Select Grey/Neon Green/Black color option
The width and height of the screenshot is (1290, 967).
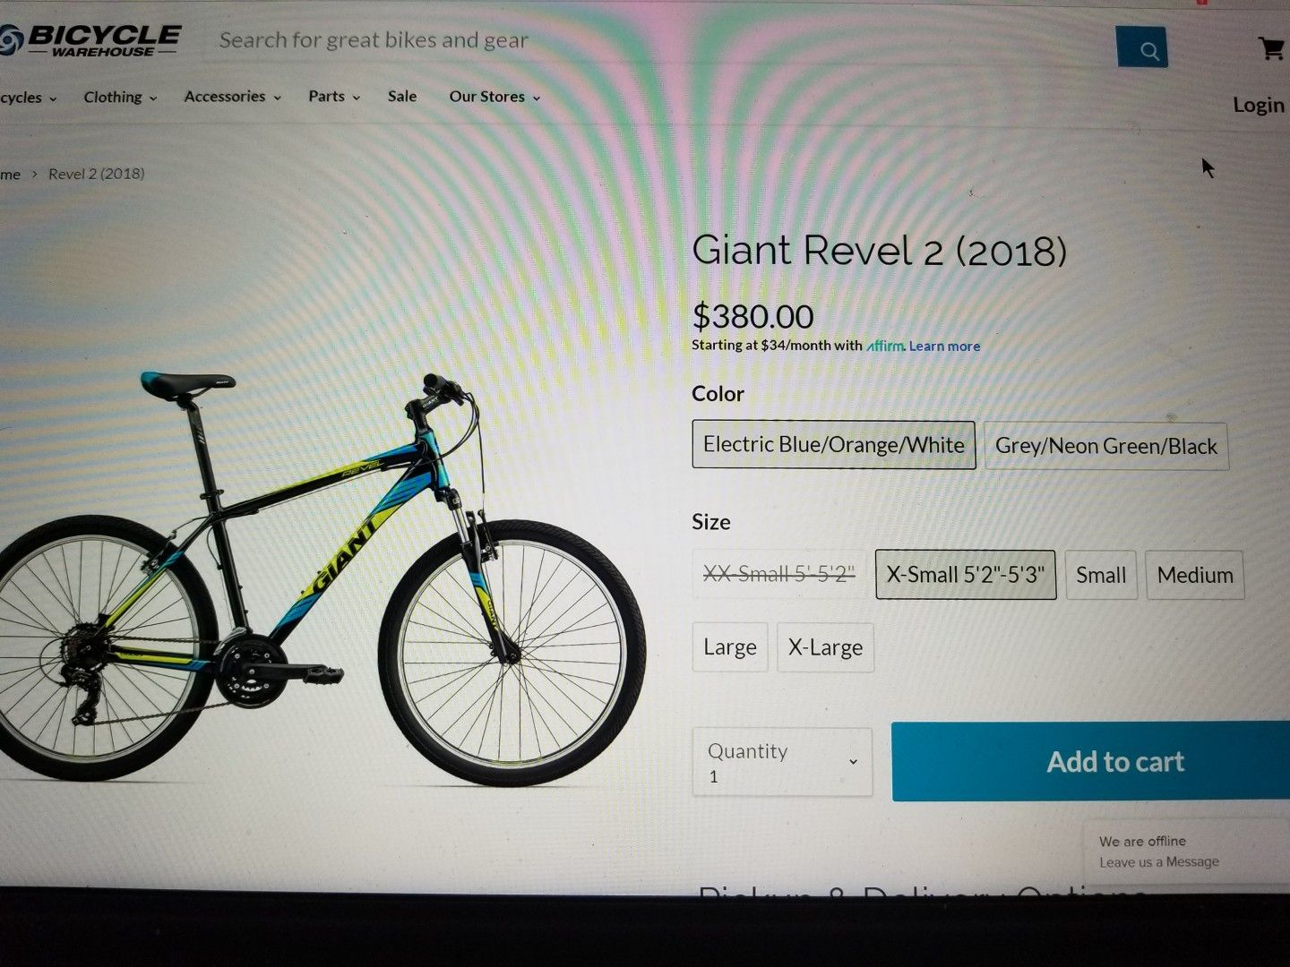(1106, 446)
